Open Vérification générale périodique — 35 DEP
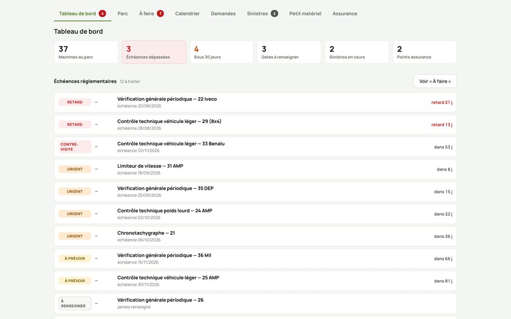This screenshot has height=319, width=511. coord(255,191)
